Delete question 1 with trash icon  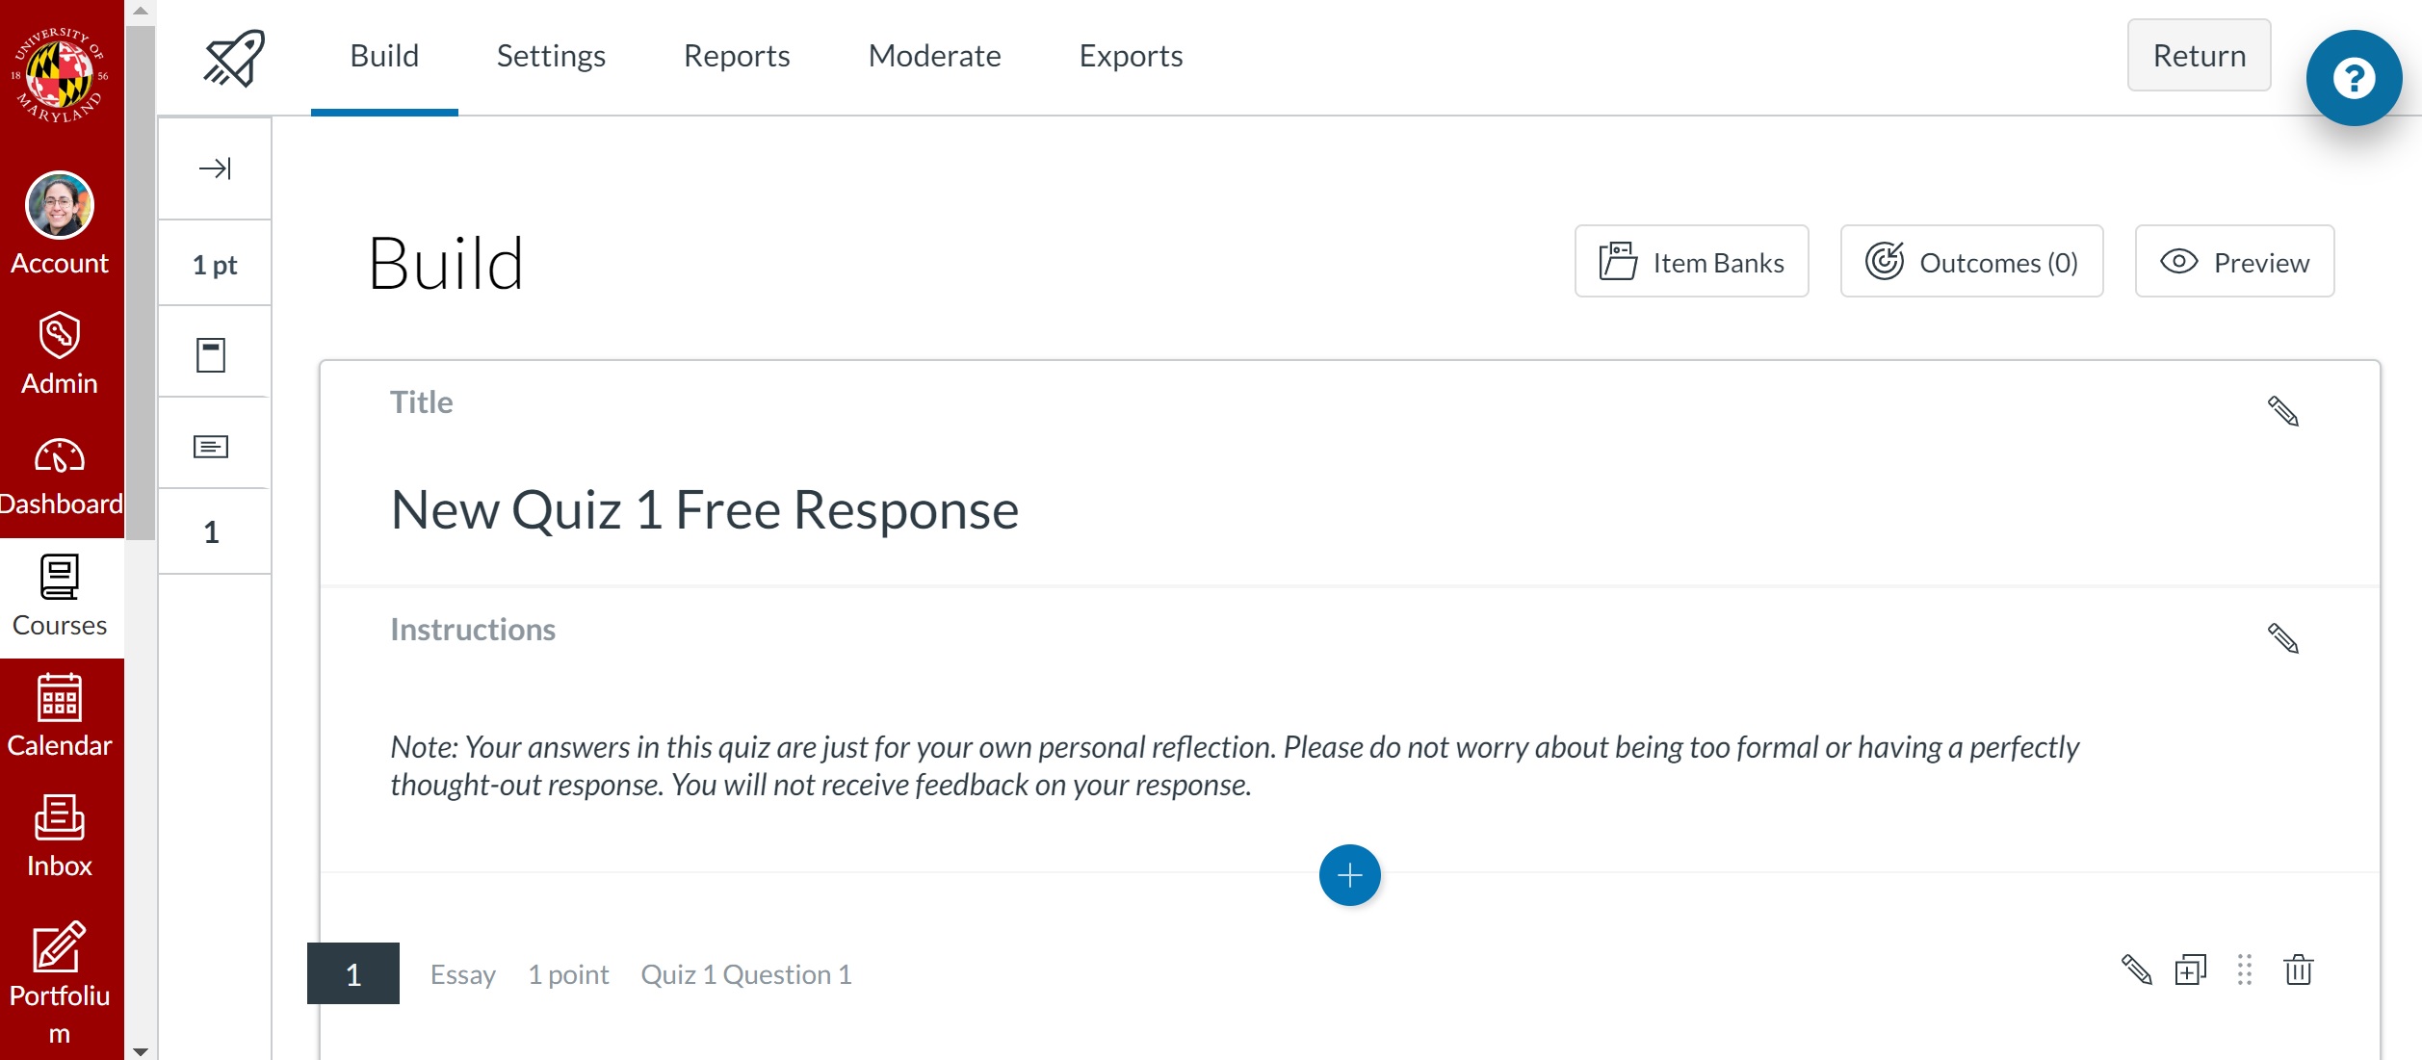[x=2298, y=970]
